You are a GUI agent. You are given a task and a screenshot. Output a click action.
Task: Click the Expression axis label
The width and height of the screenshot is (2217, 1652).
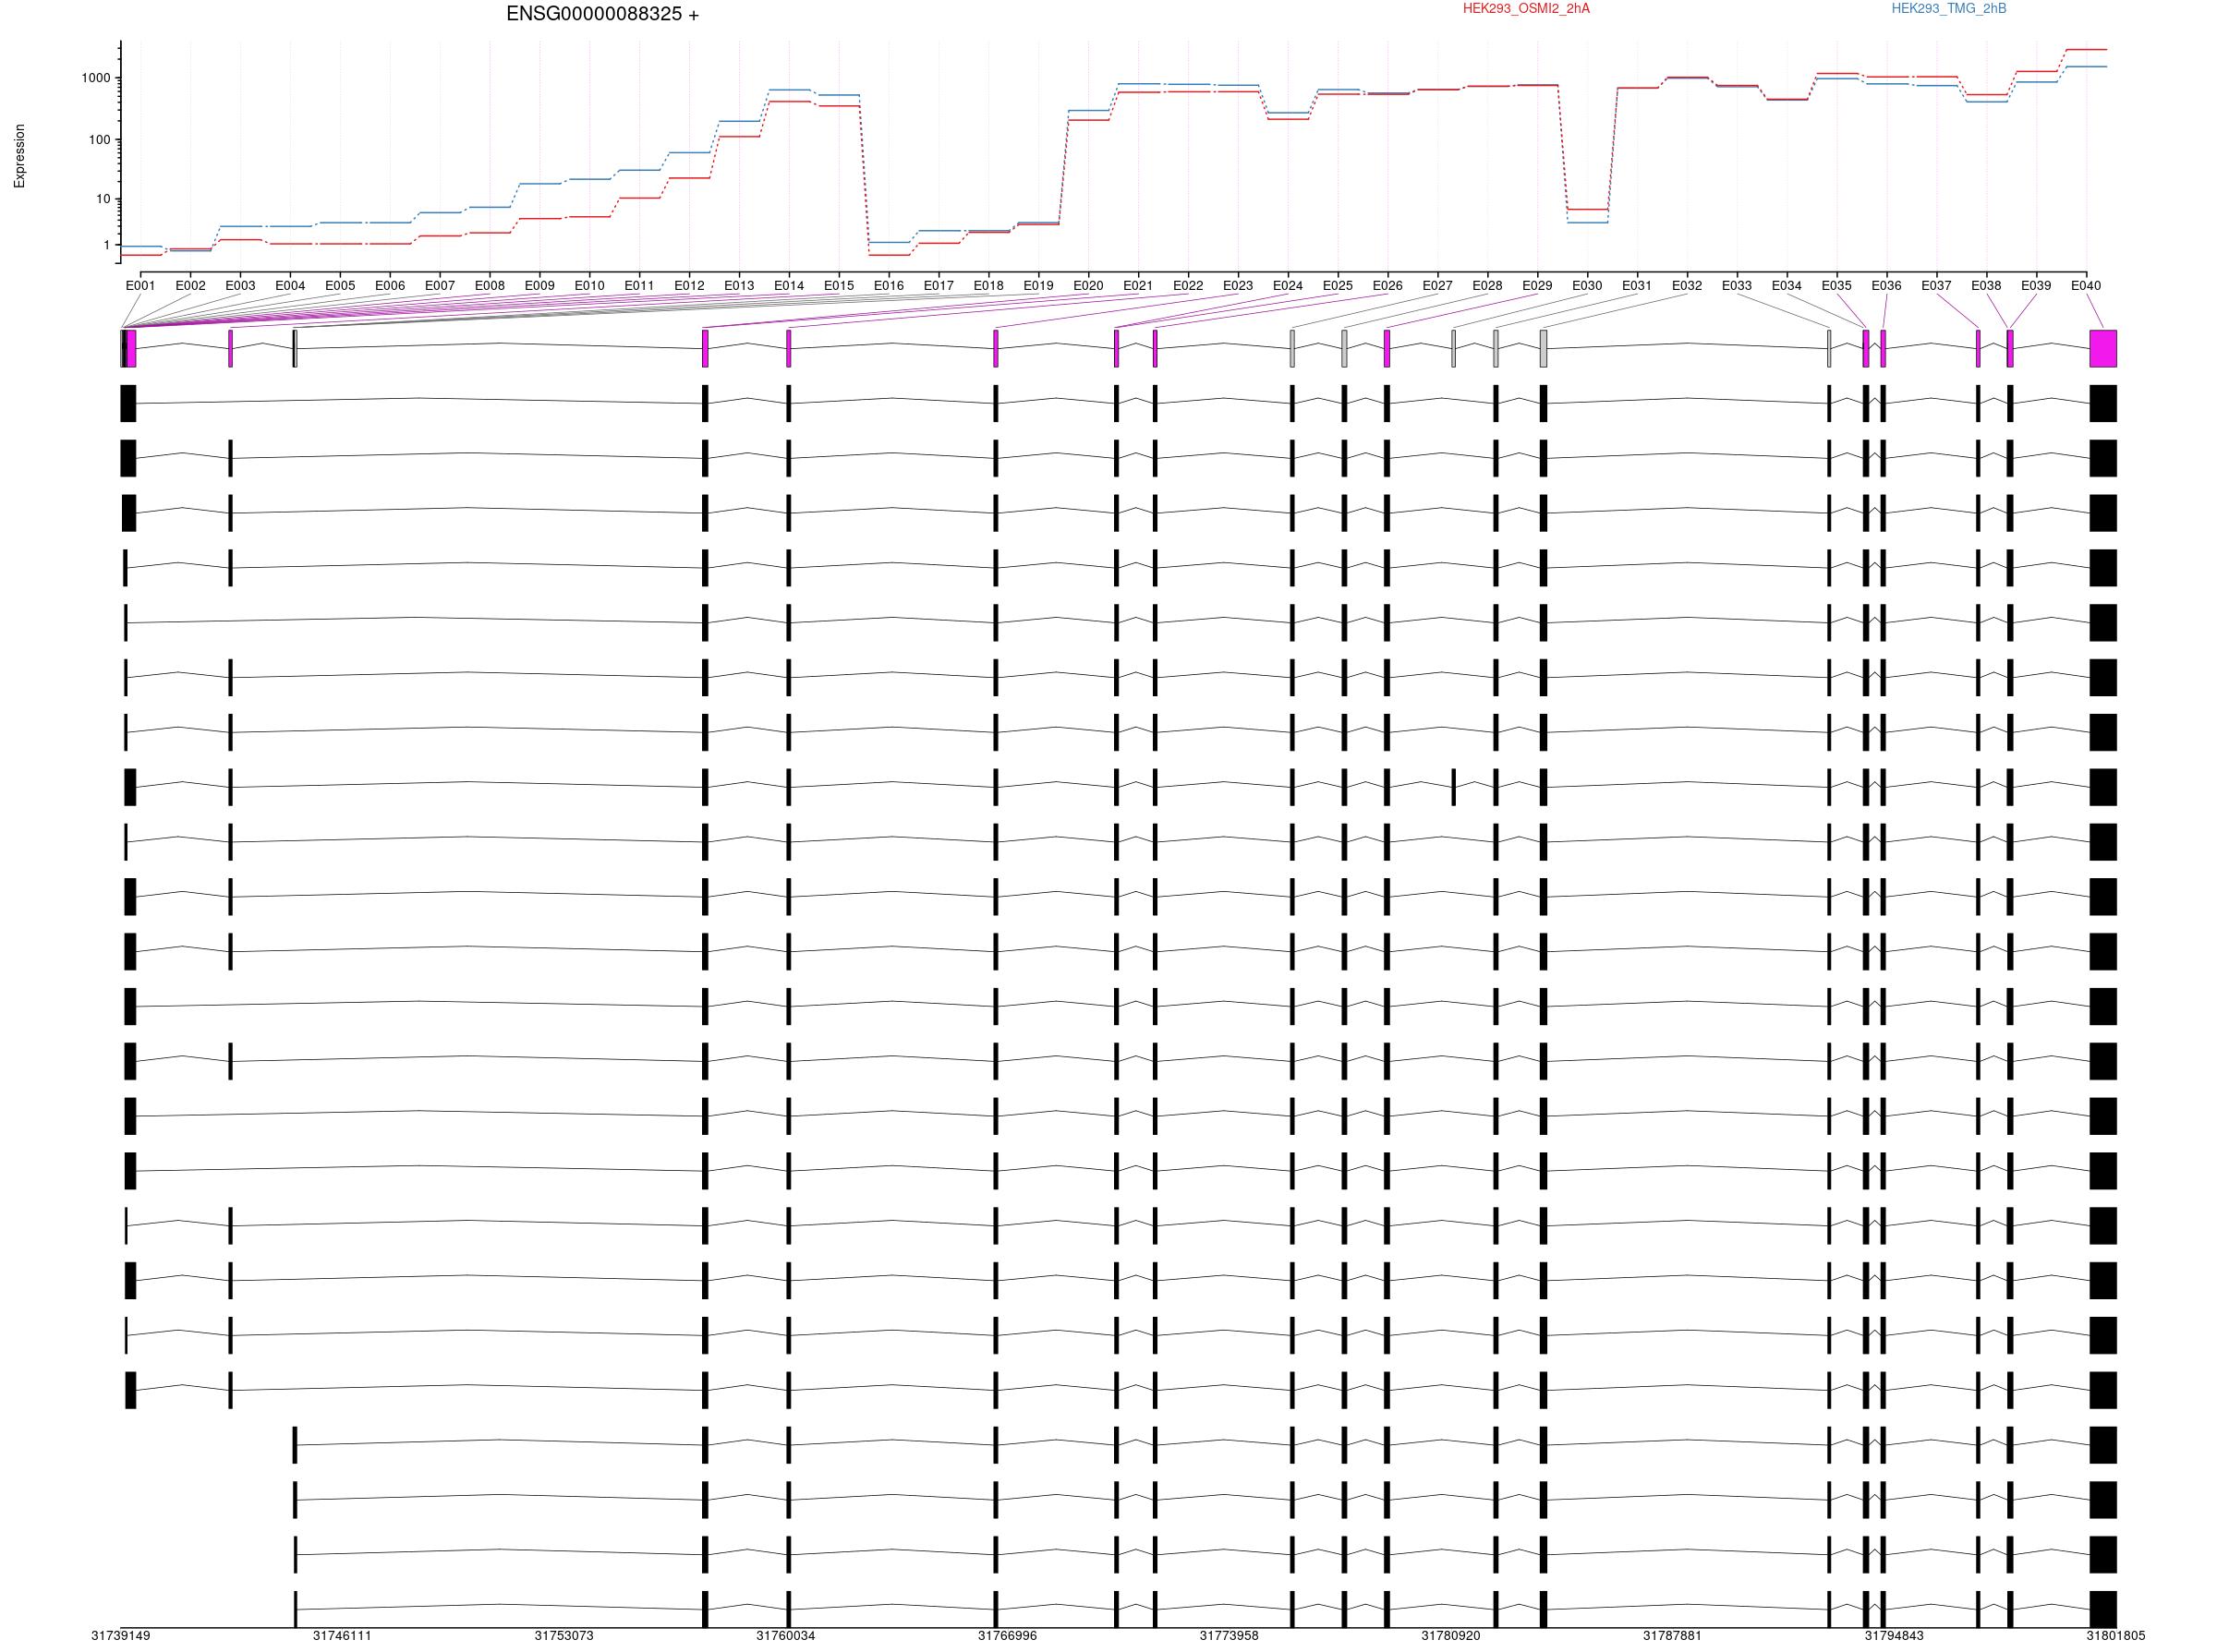[x=20, y=156]
